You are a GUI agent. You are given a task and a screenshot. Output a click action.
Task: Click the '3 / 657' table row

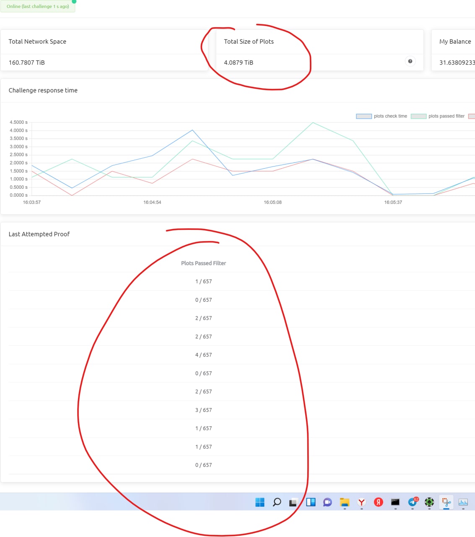(x=241, y=410)
